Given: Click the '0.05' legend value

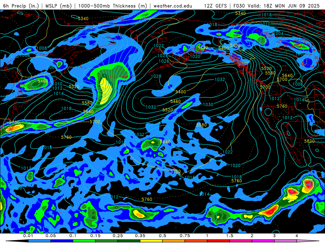Looking at the screenshot, I should tap(50, 236).
